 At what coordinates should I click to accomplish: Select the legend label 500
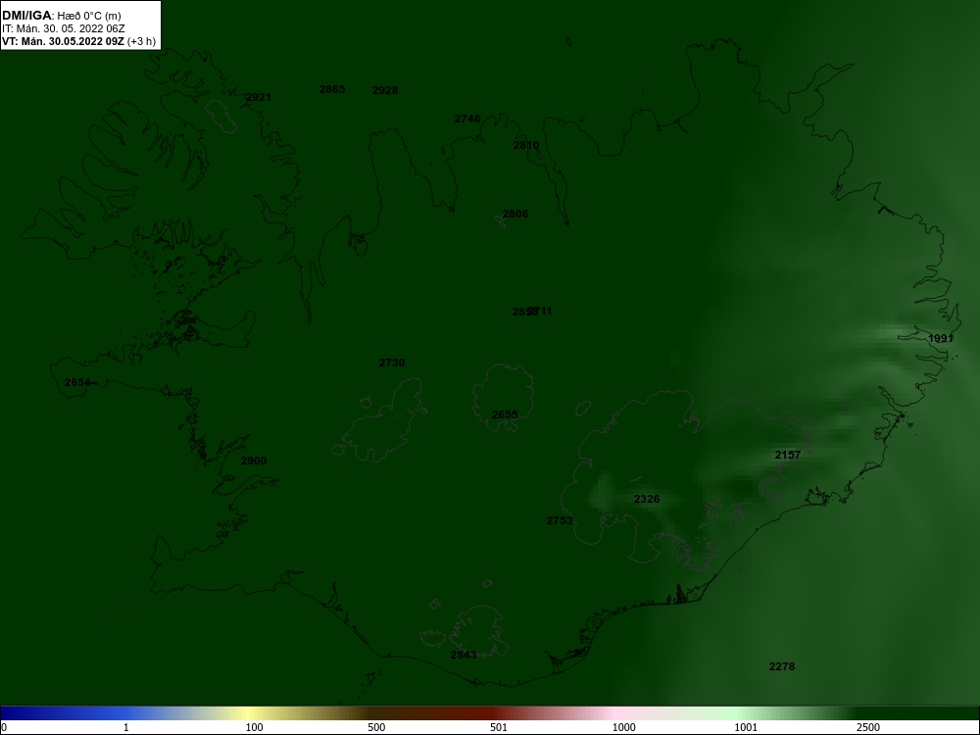pos(376,728)
